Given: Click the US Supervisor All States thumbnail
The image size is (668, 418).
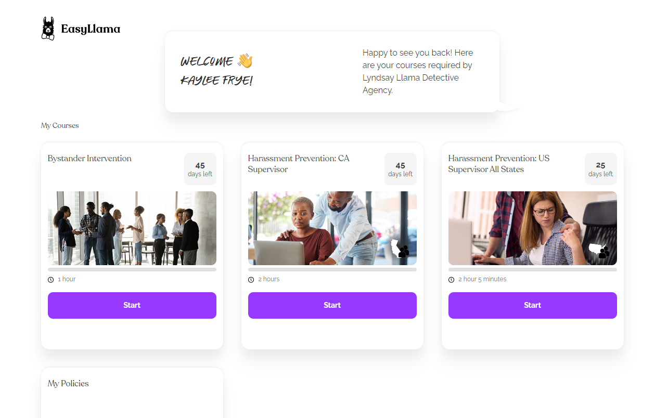Looking at the screenshot, I should [x=533, y=228].
